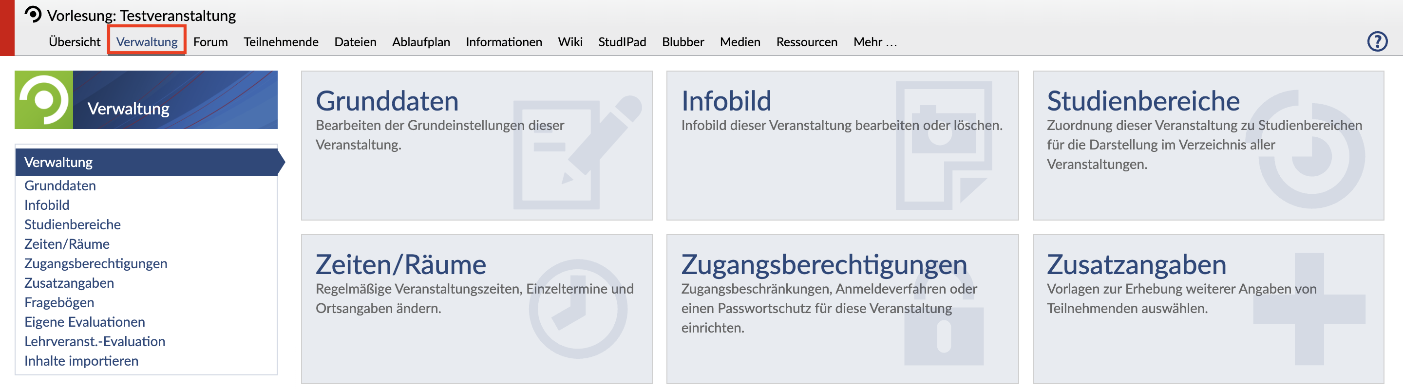1403x389 pixels.
Task: Go to the Dateien tab
Action: tap(355, 42)
